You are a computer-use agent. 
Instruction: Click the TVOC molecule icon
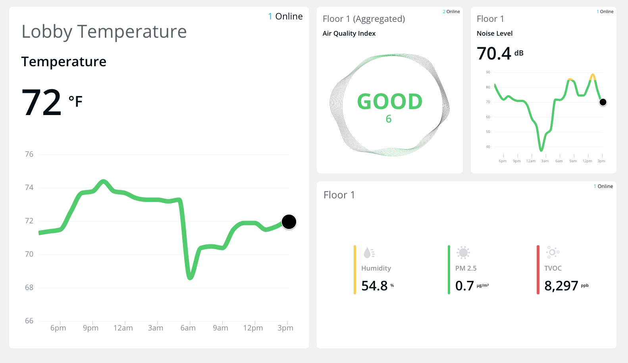[x=552, y=252]
